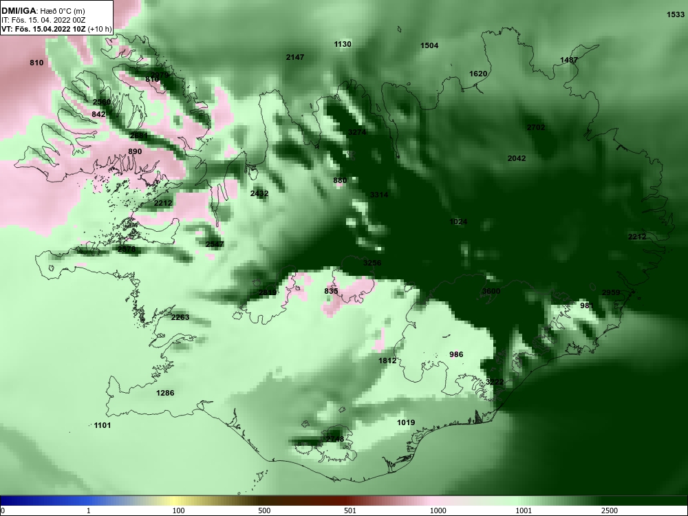Click the map value 2547
Screen dimensions: 688x516
click(215, 244)
